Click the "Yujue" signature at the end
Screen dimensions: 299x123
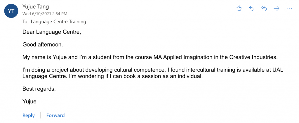pyautogui.click(x=29, y=101)
